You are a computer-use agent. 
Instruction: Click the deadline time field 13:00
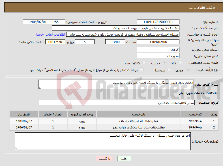115,42
